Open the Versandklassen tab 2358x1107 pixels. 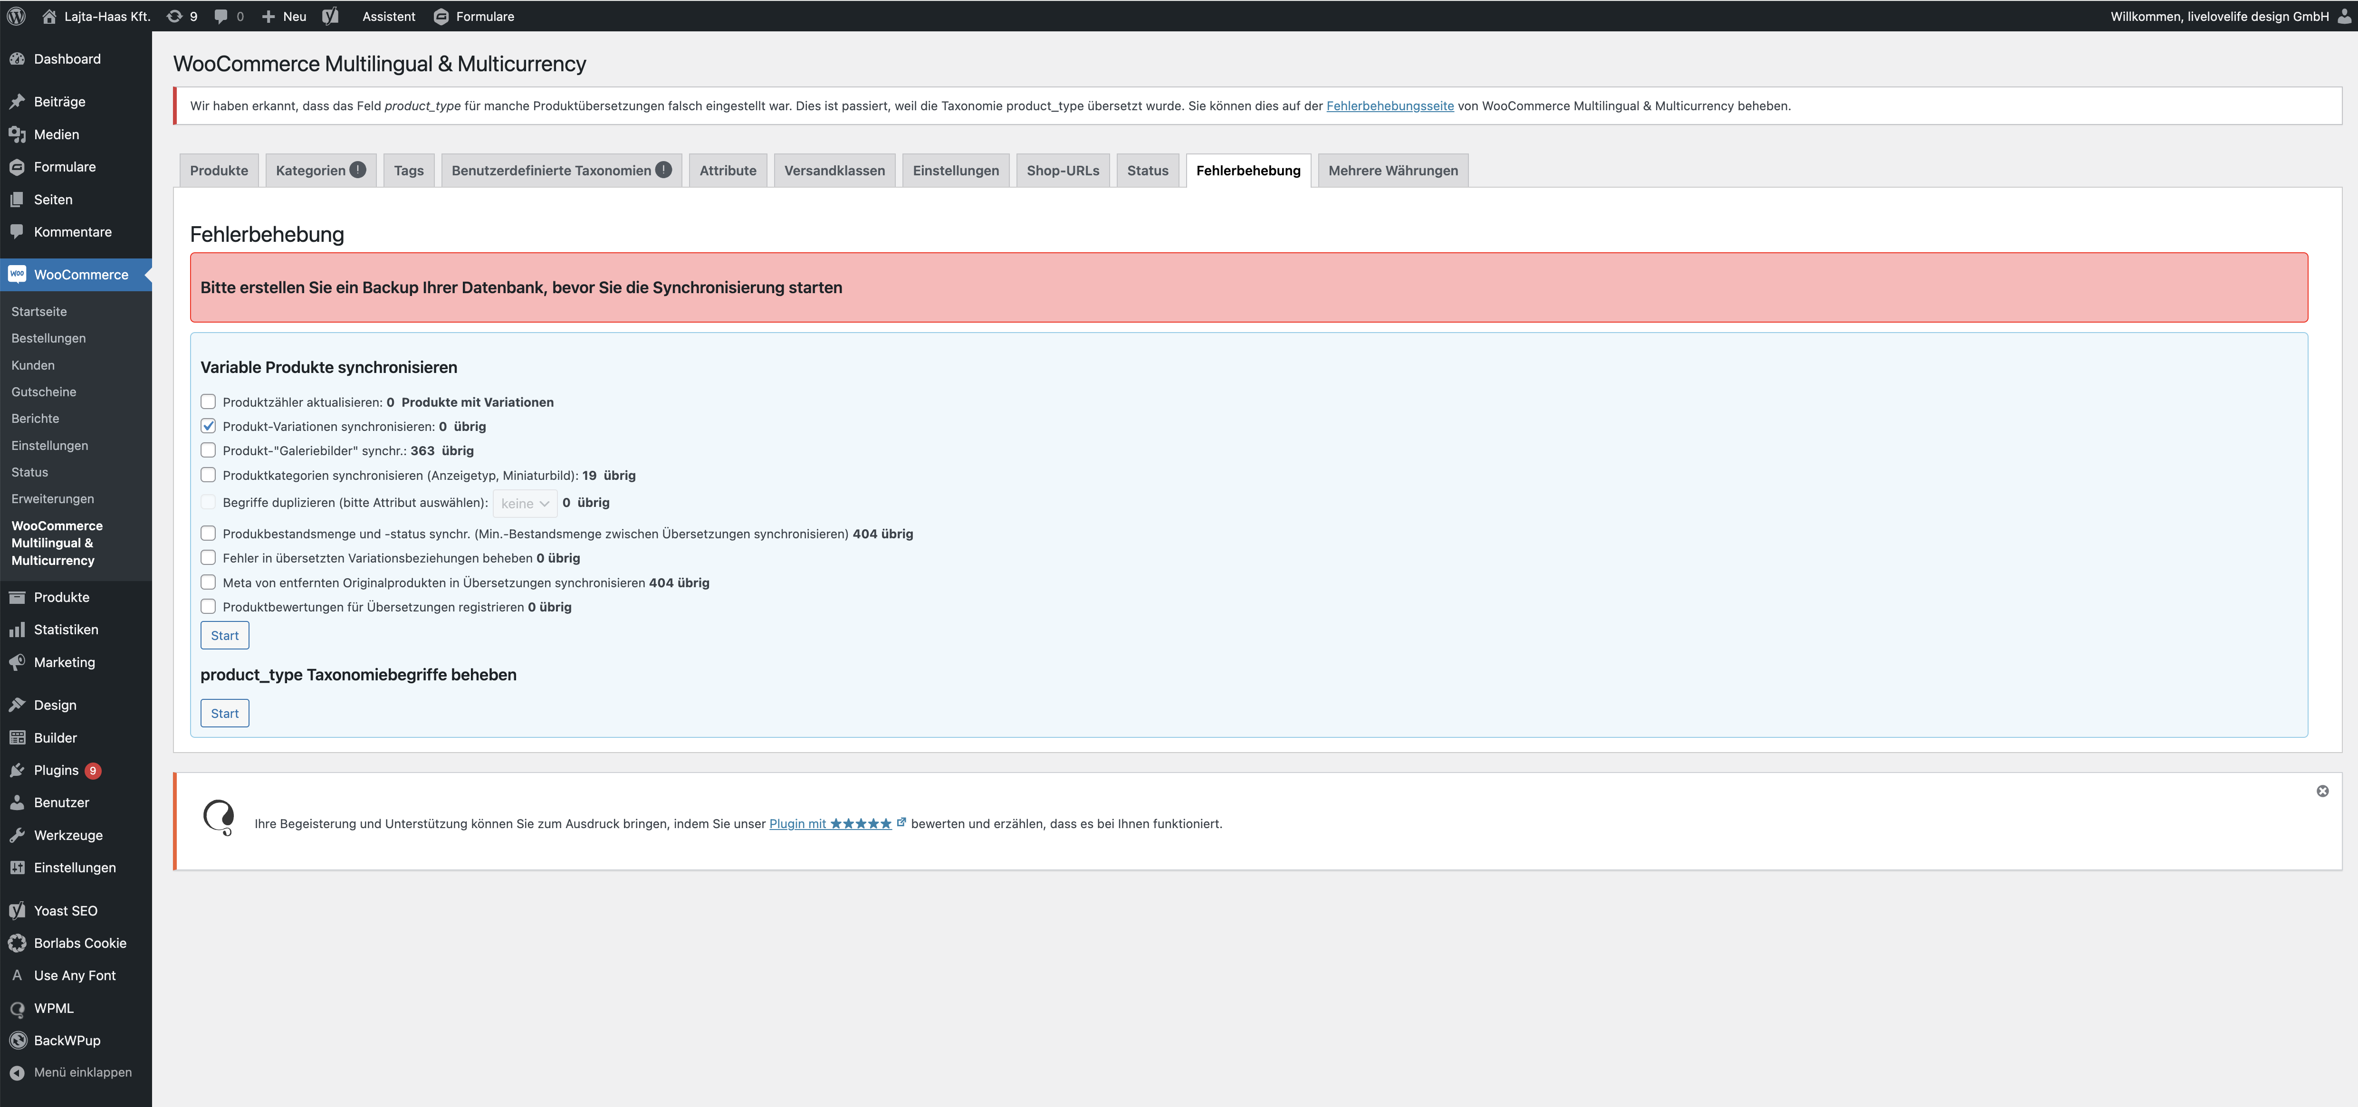point(834,170)
